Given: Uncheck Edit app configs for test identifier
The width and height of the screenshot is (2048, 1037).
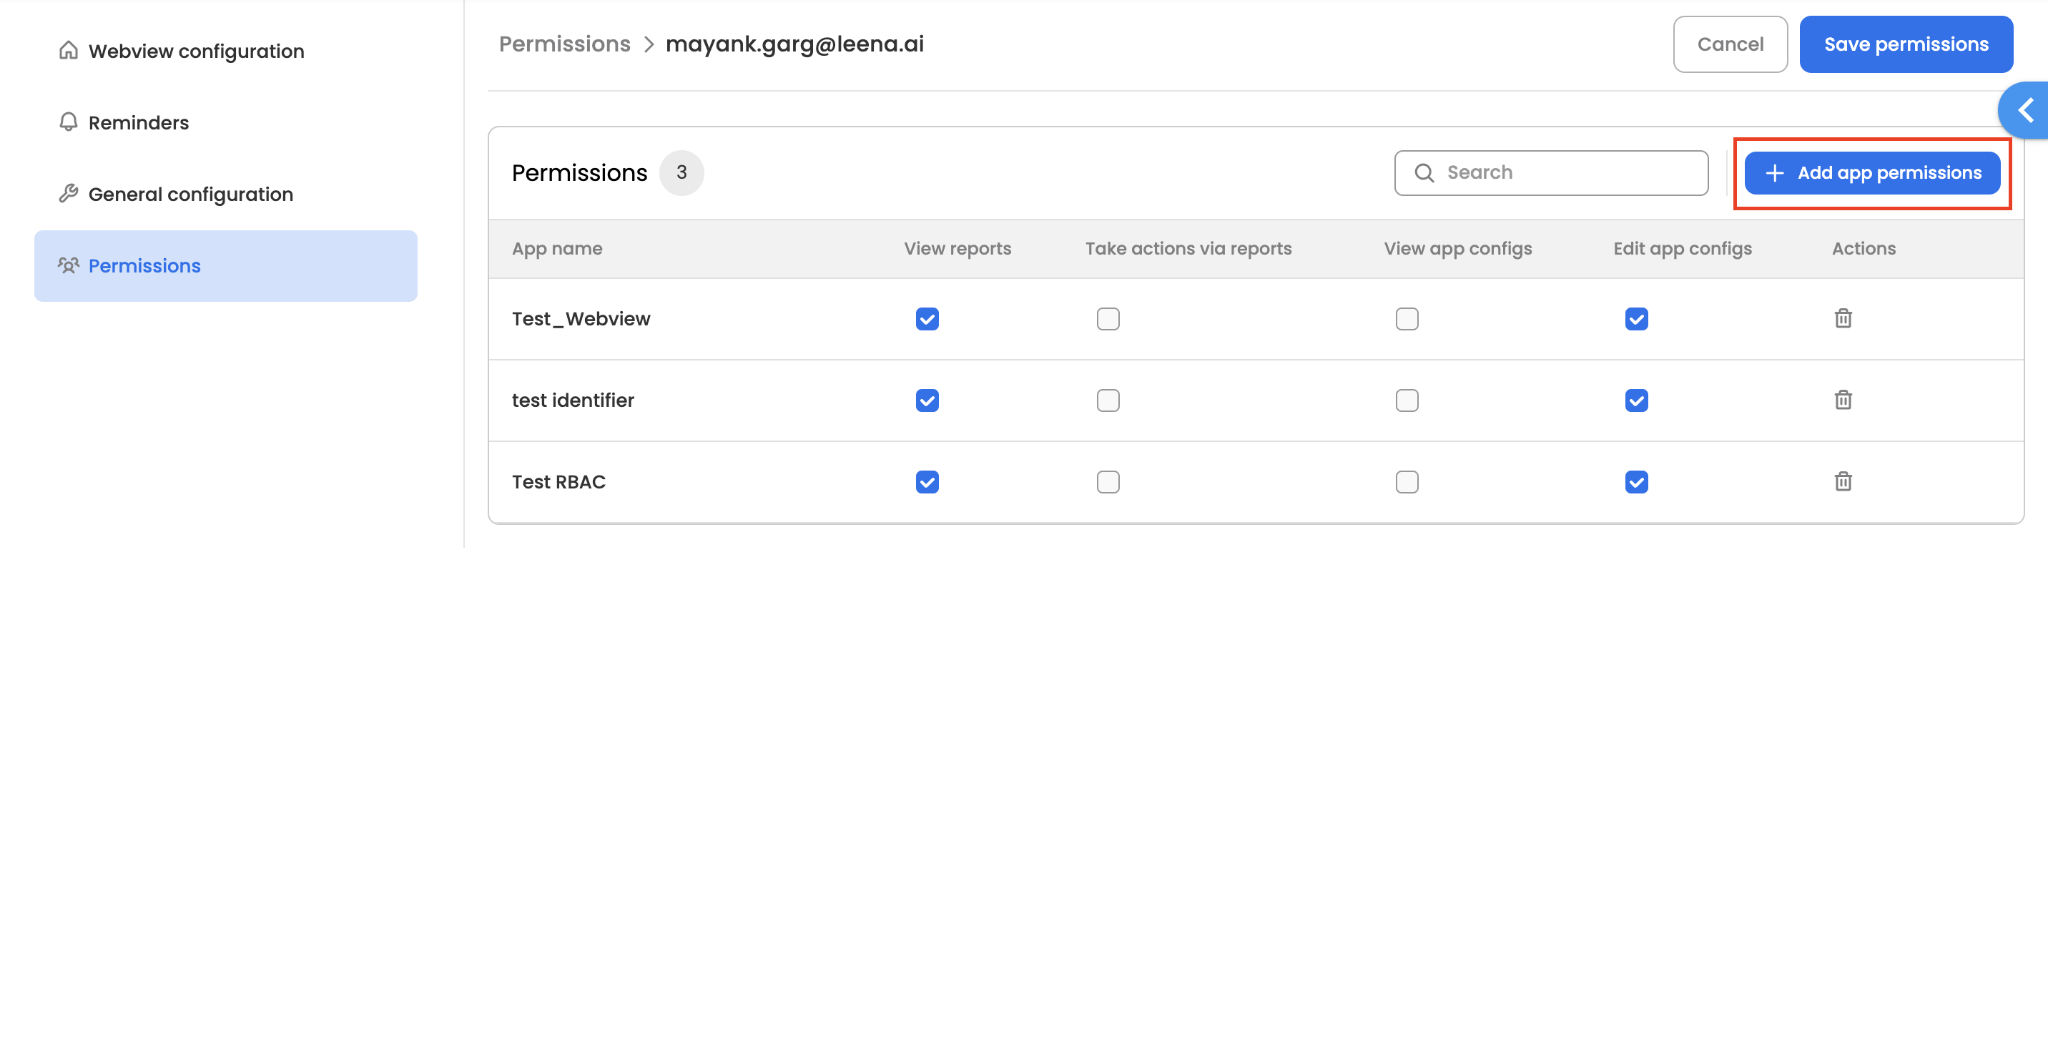Looking at the screenshot, I should point(1636,400).
